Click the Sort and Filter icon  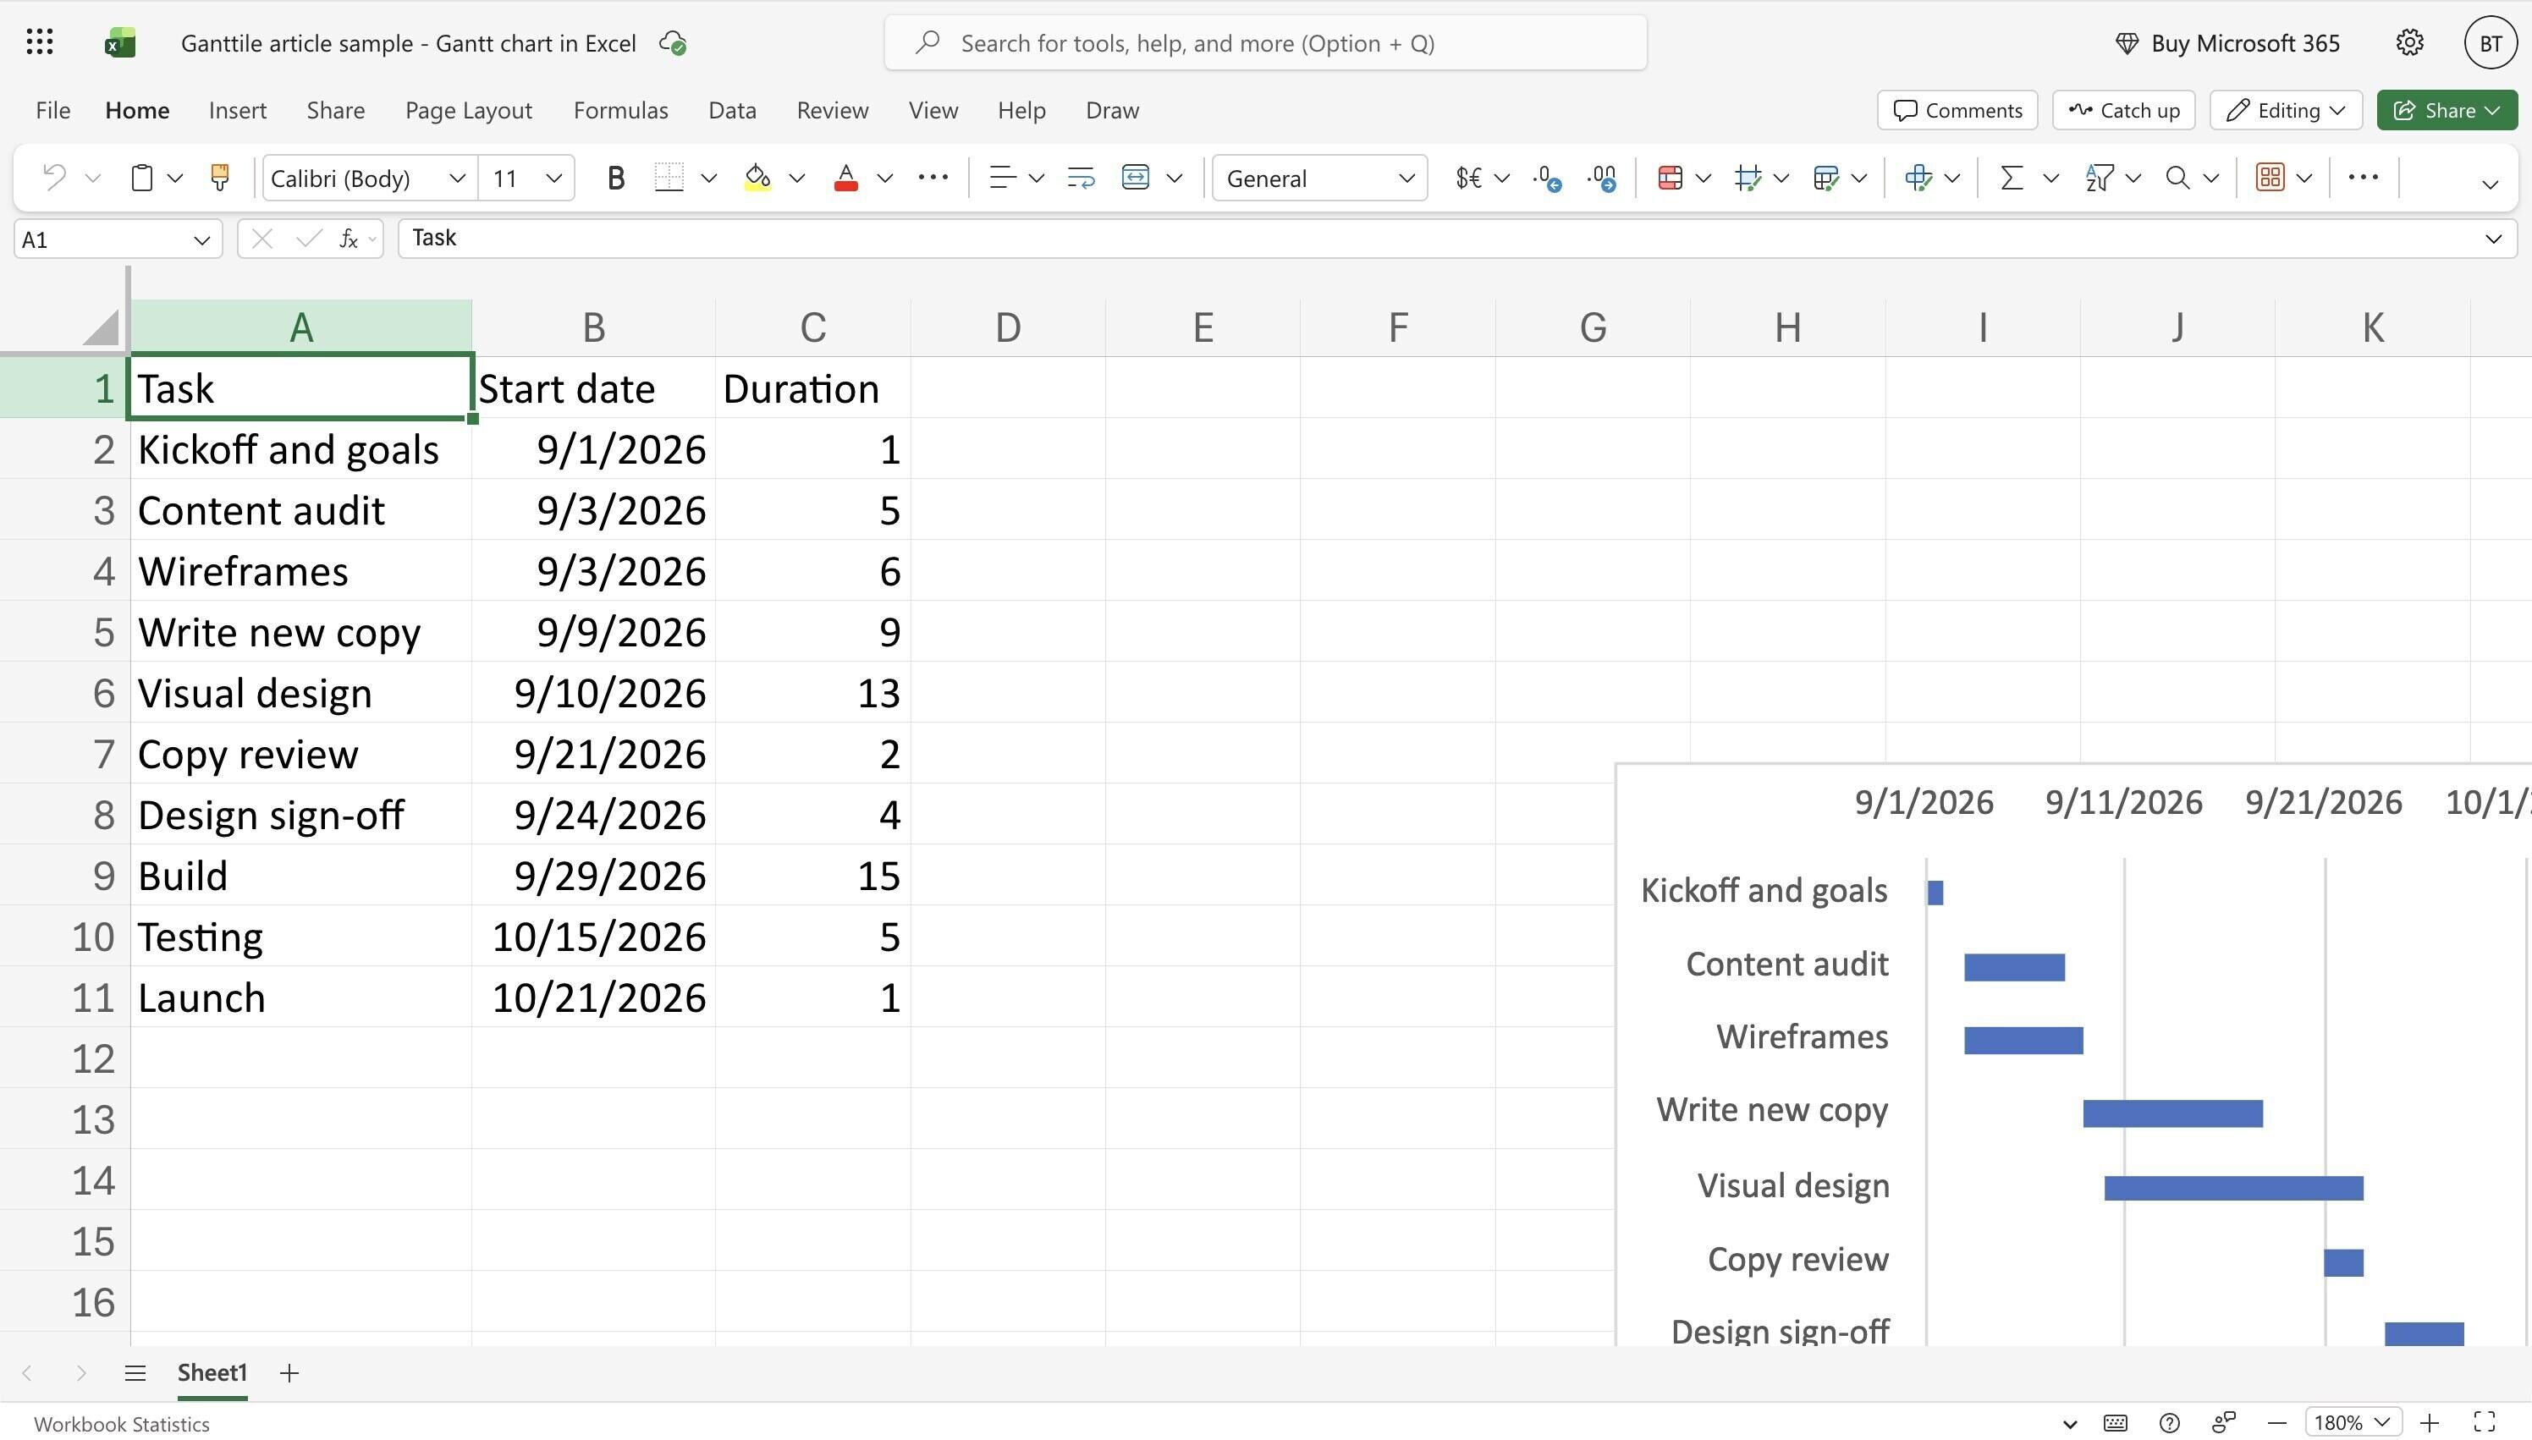[x=2099, y=178]
